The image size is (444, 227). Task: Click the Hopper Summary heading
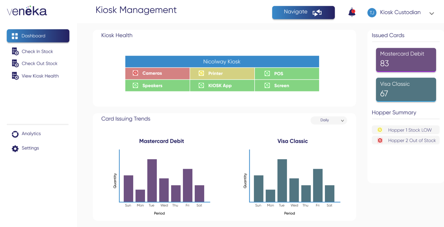pyautogui.click(x=394, y=112)
